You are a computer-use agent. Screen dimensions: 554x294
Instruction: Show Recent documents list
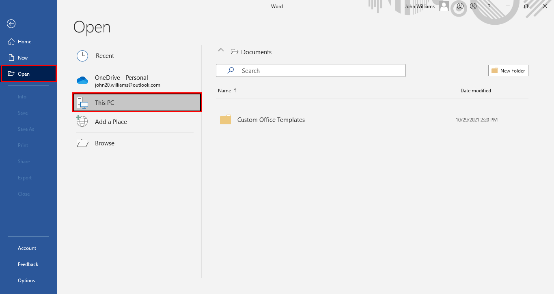(x=137, y=56)
